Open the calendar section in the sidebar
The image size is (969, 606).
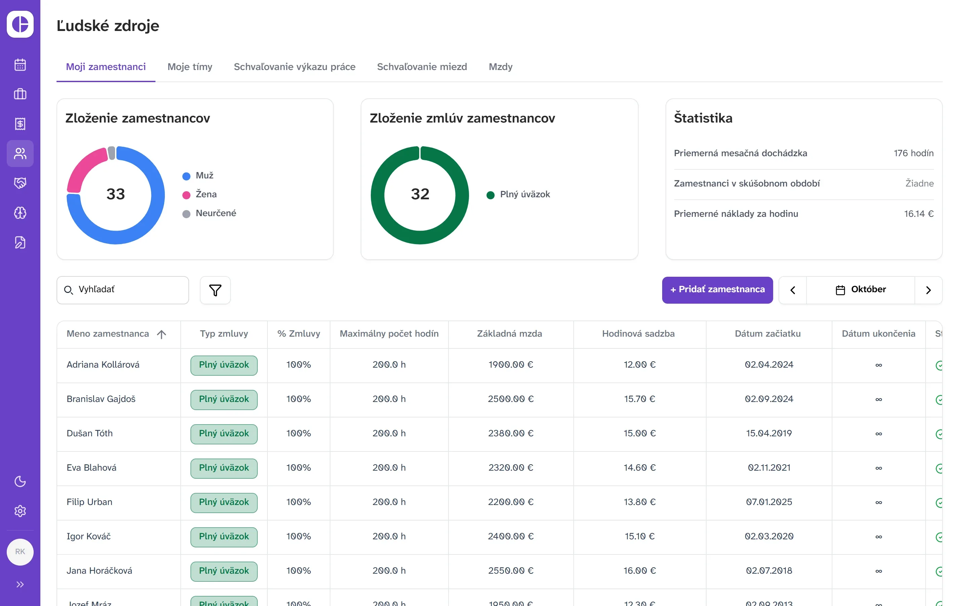[20, 65]
